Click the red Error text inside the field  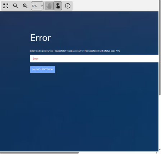pos(36,59)
